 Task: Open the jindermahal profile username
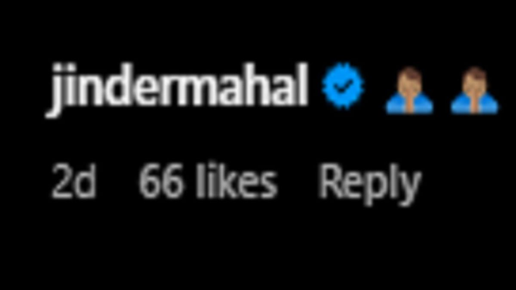click(x=177, y=89)
